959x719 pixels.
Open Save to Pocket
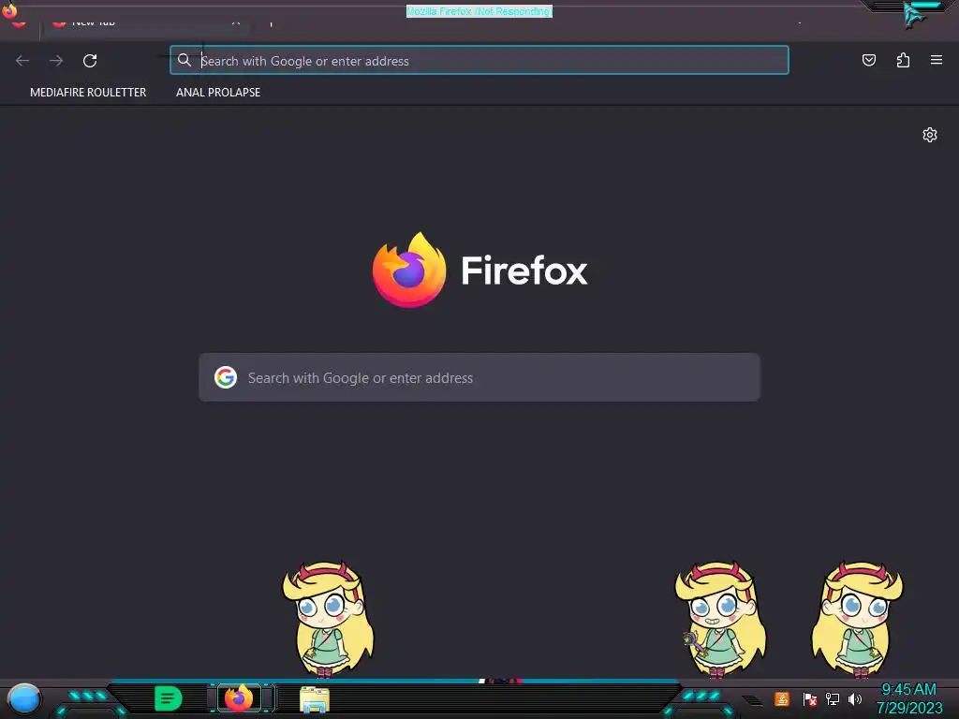point(869,60)
